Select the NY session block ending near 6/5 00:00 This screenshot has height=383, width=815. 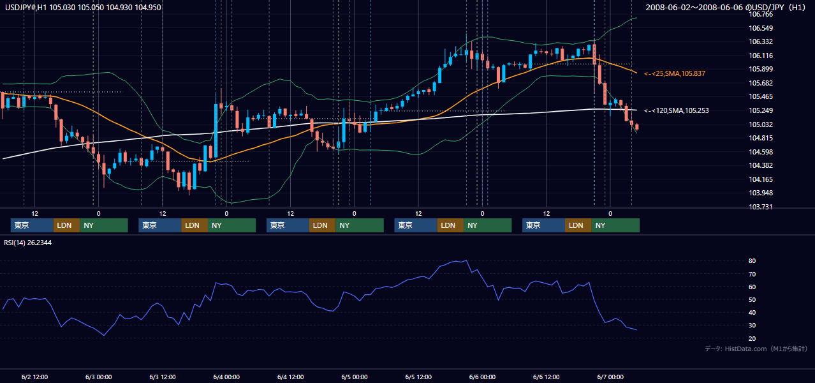(x=360, y=225)
